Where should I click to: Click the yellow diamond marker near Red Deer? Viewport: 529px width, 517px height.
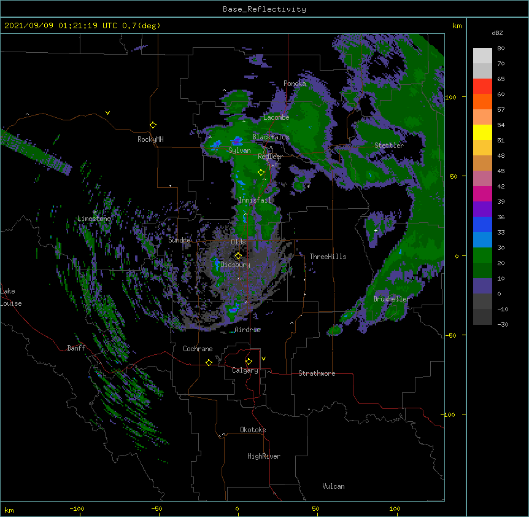[x=261, y=173]
